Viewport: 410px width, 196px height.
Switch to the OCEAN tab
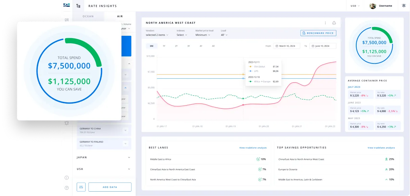(88, 16)
